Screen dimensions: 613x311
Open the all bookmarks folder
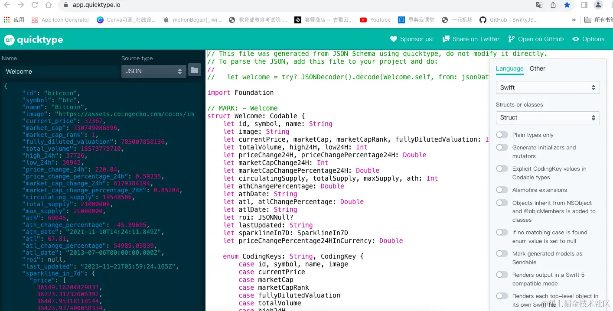coord(598,20)
